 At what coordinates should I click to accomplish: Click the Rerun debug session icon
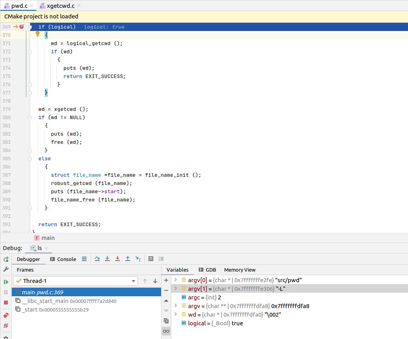point(6,259)
